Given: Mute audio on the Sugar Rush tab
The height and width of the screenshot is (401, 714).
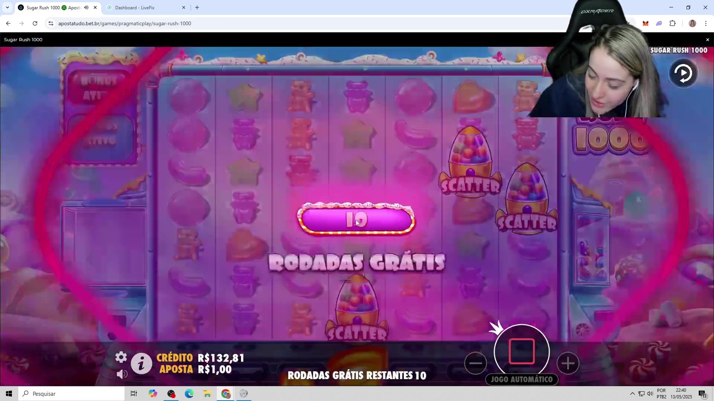Looking at the screenshot, I should pos(86,7).
